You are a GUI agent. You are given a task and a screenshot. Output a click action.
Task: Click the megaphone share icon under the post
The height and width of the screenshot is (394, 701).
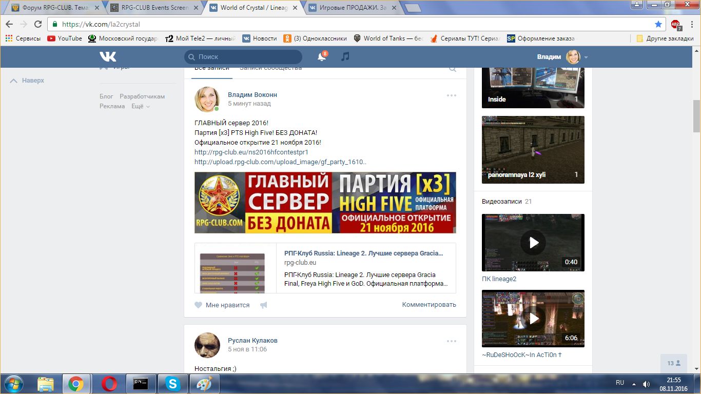264,305
